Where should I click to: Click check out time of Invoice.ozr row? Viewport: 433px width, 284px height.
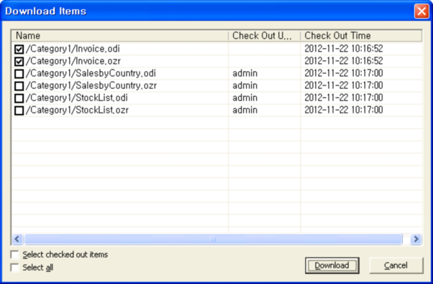pos(344,61)
